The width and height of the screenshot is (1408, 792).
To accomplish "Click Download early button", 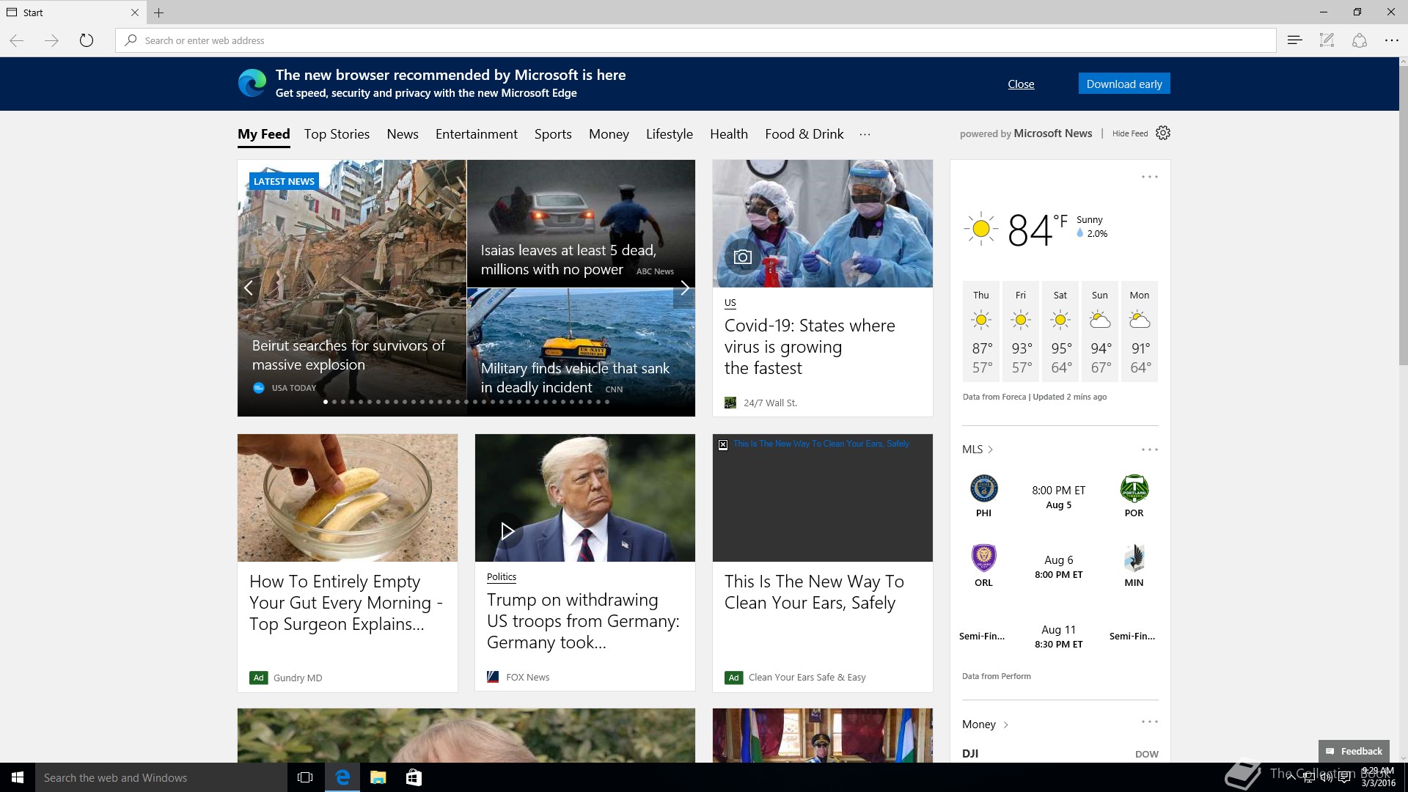I will tap(1123, 84).
